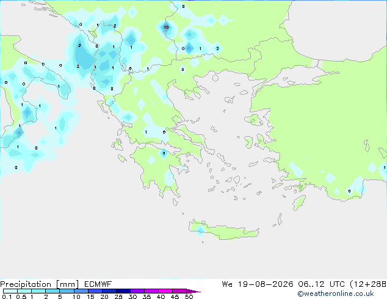Viewport: 387px width, 299px height.
Task: Click the island of Crete on the map
Action: 223,230
